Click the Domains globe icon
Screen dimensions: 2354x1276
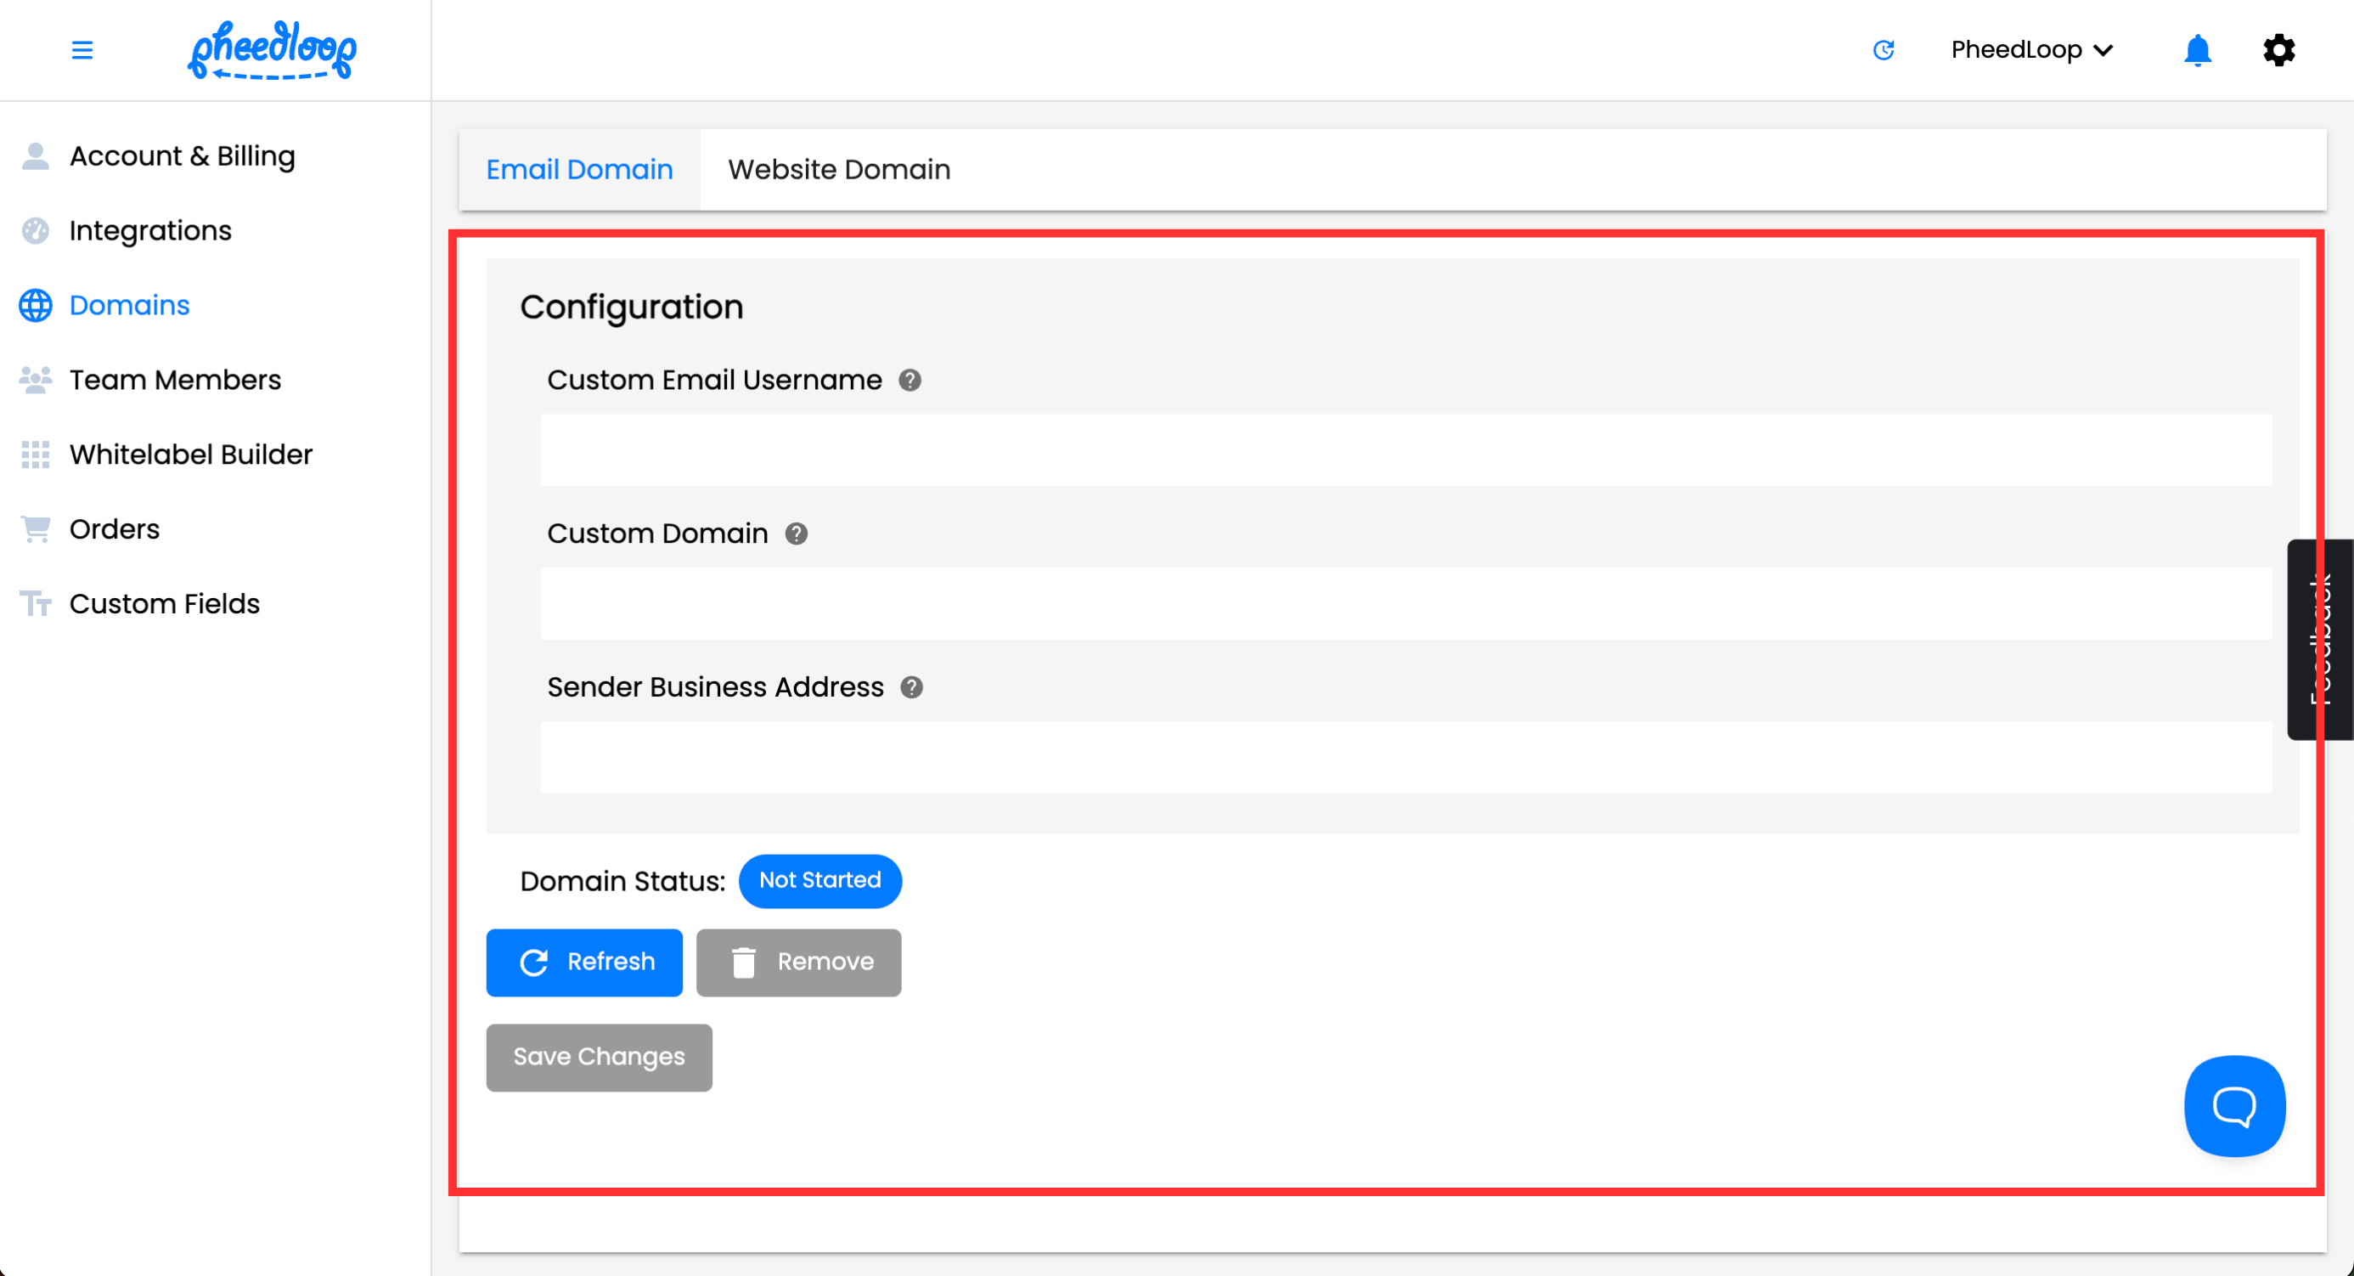click(x=36, y=305)
